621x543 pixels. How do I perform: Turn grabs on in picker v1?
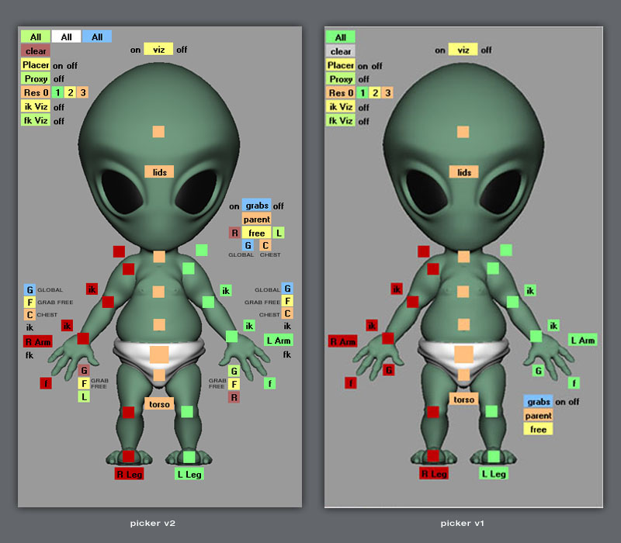[574, 402]
